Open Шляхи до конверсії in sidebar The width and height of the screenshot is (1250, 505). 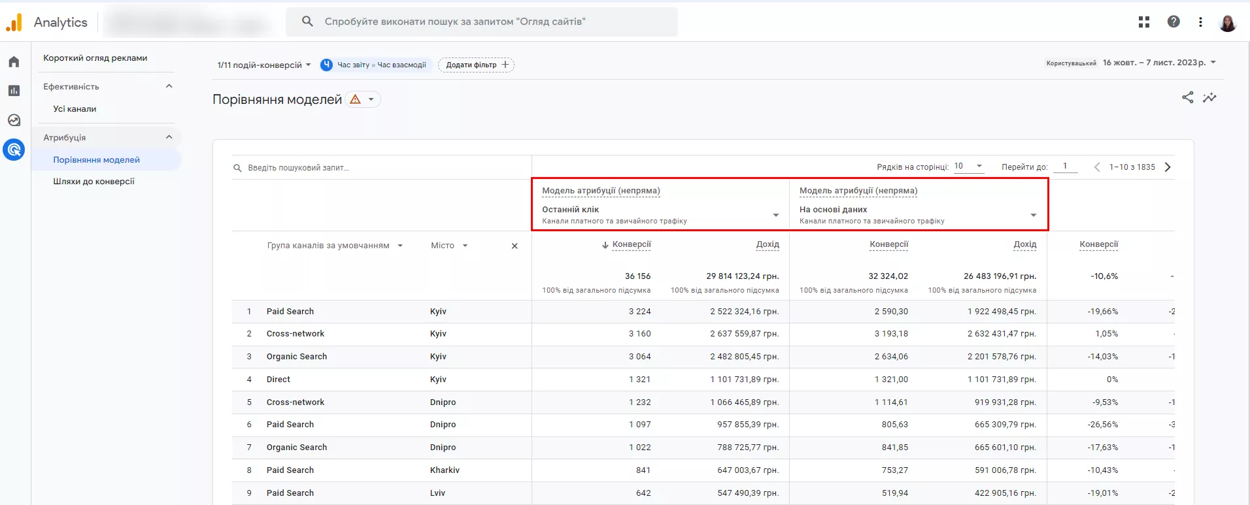[94, 182]
